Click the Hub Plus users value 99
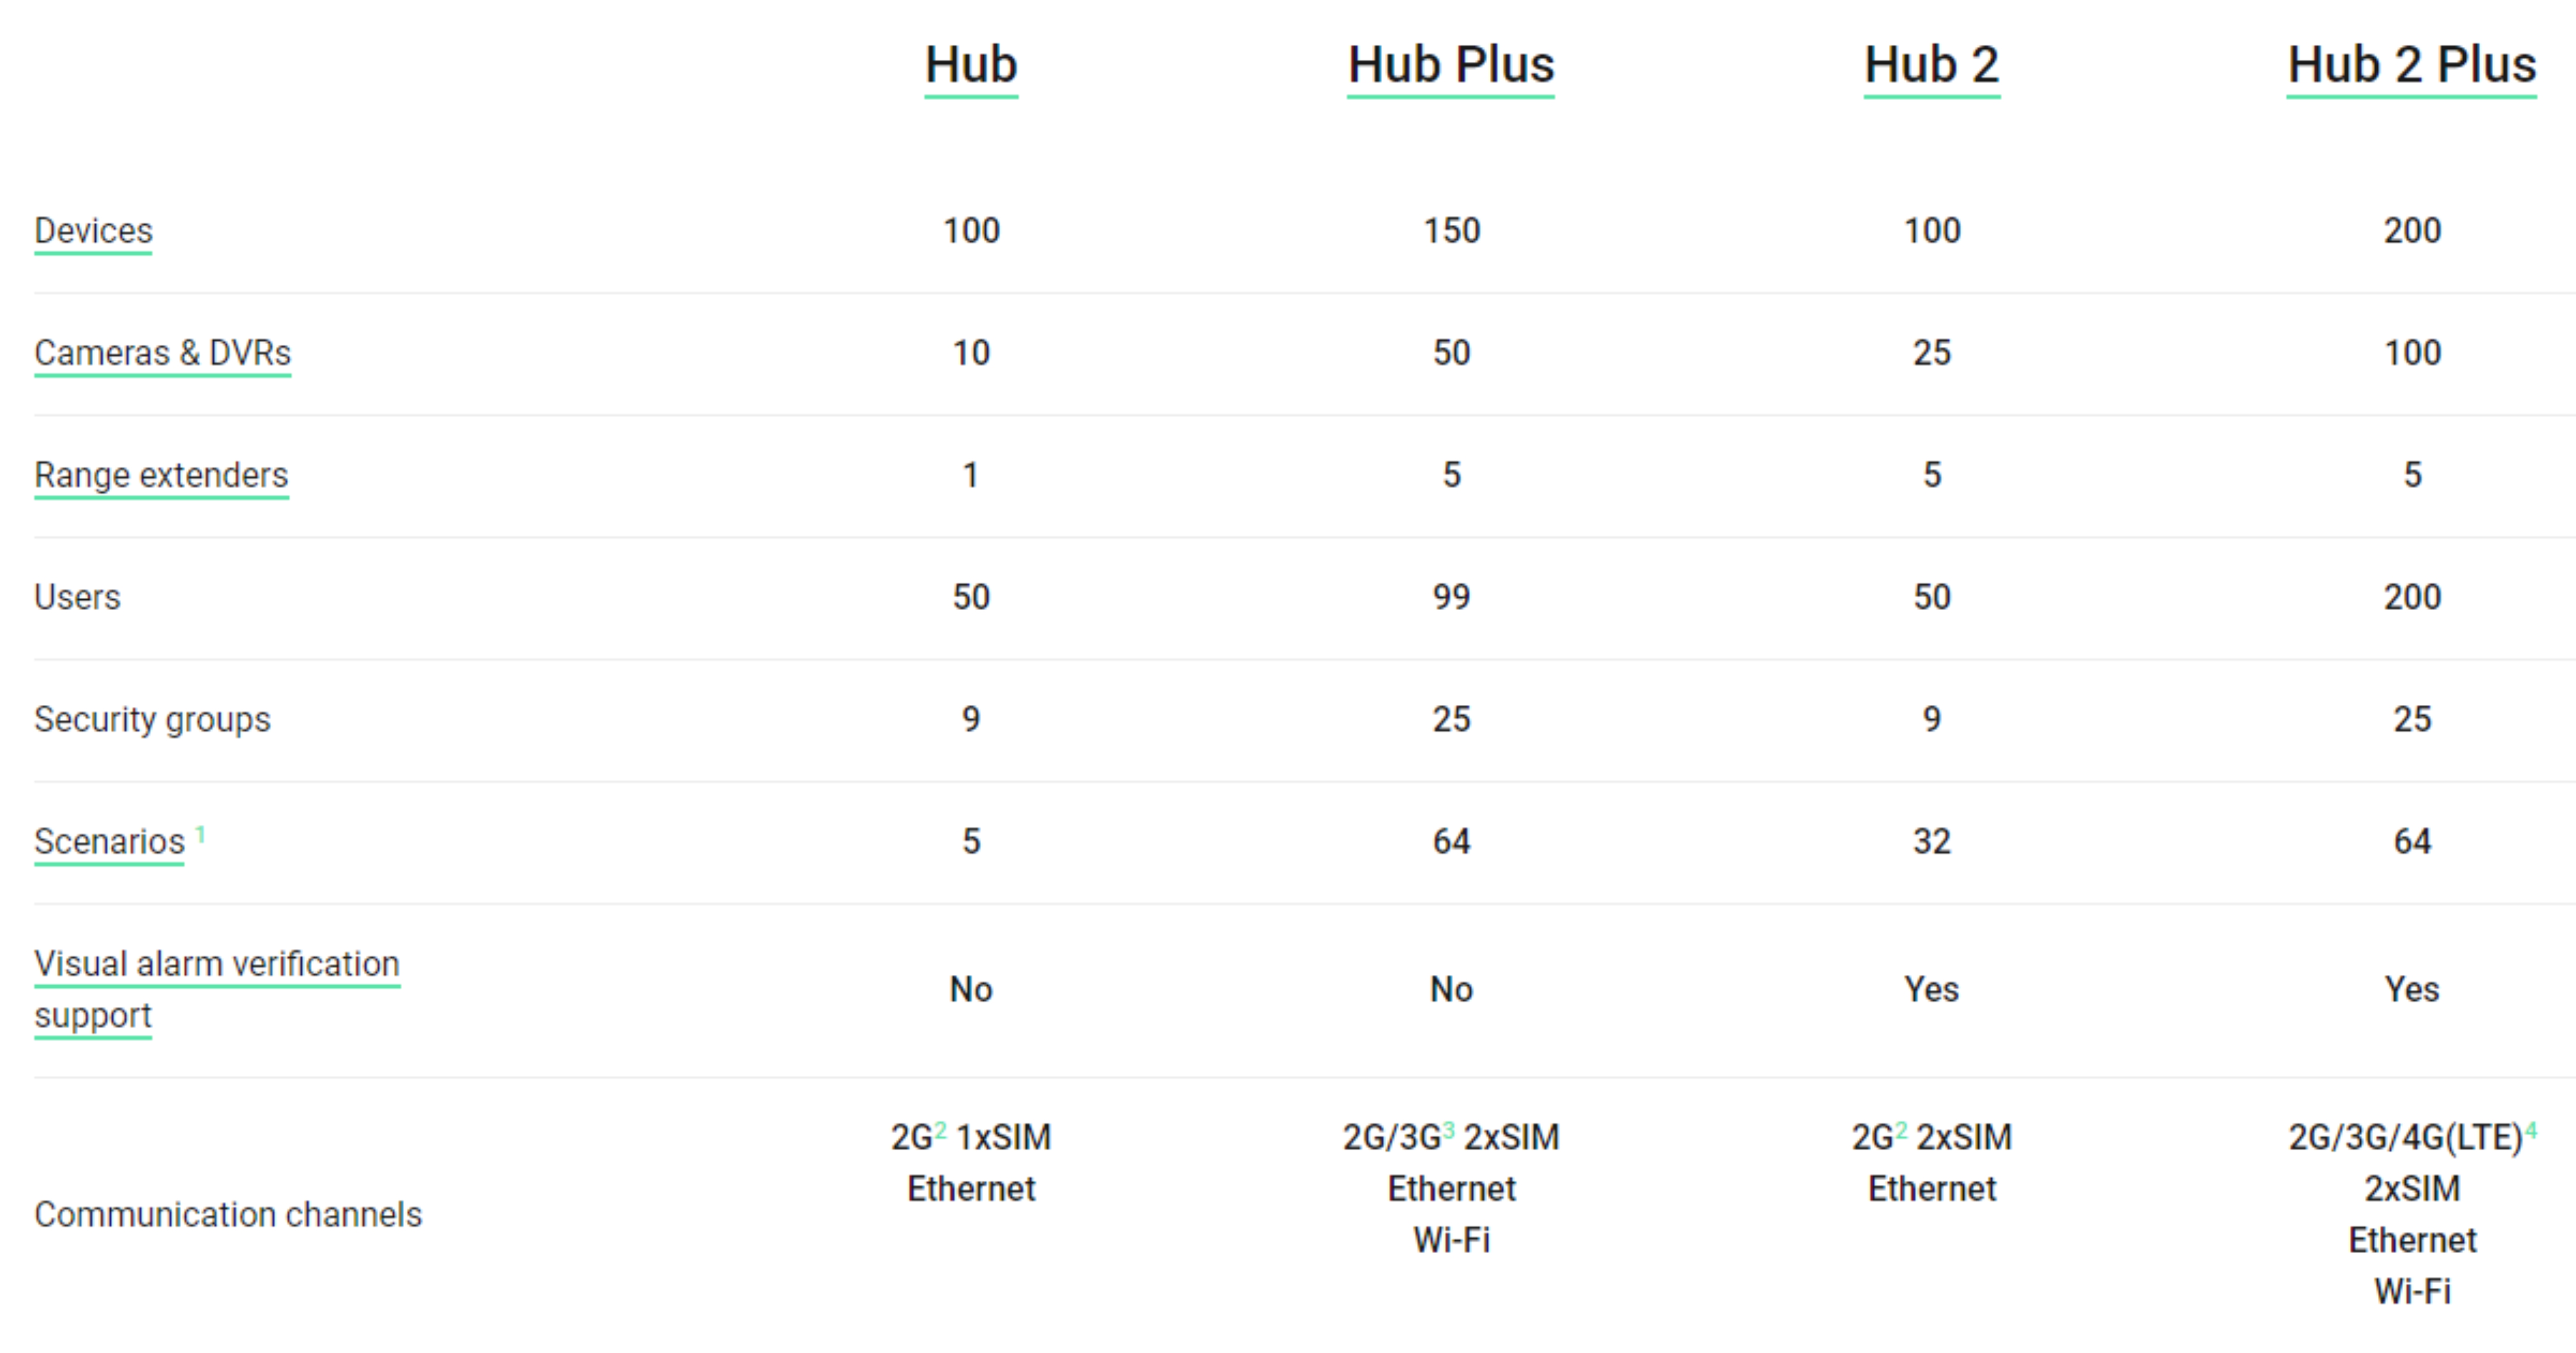This screenshot has height=1353, width=2576. point(1451,598)
